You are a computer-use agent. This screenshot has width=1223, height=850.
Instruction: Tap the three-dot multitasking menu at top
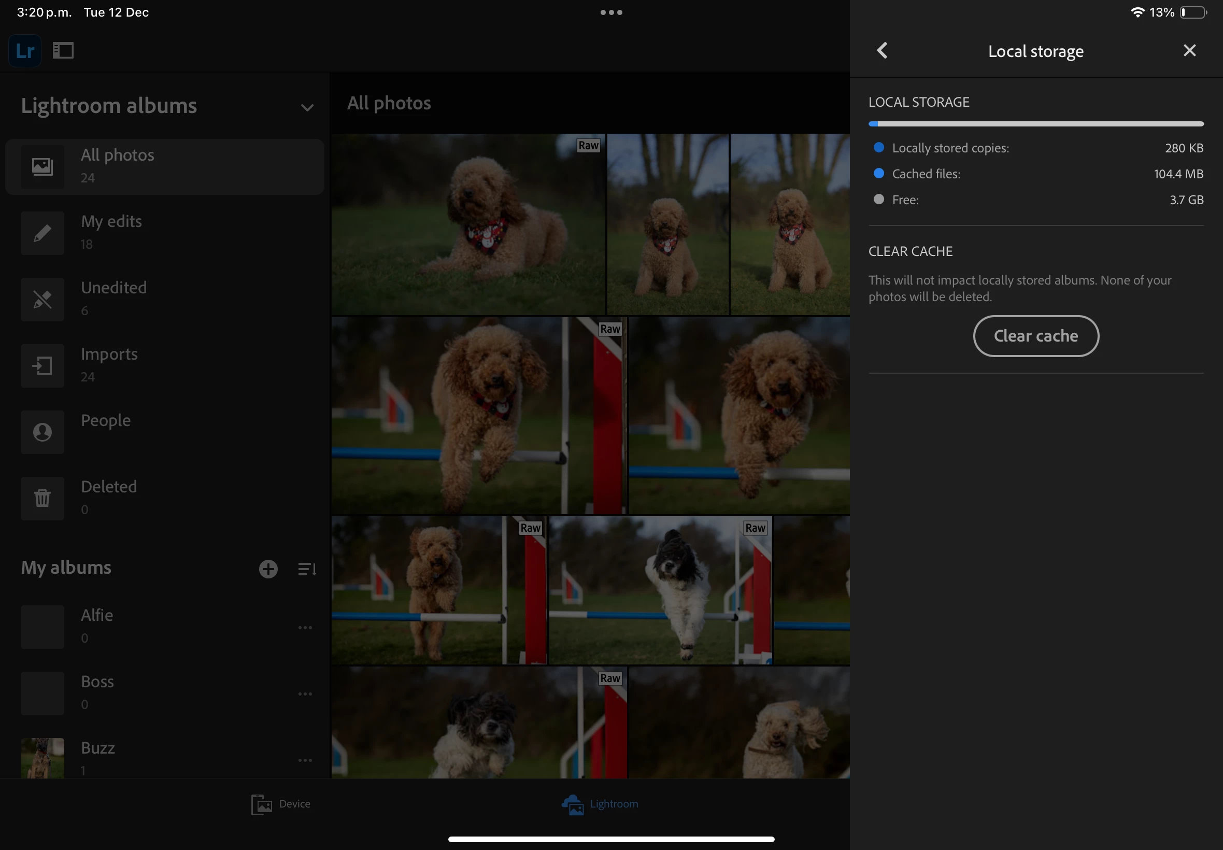point(611,12)
